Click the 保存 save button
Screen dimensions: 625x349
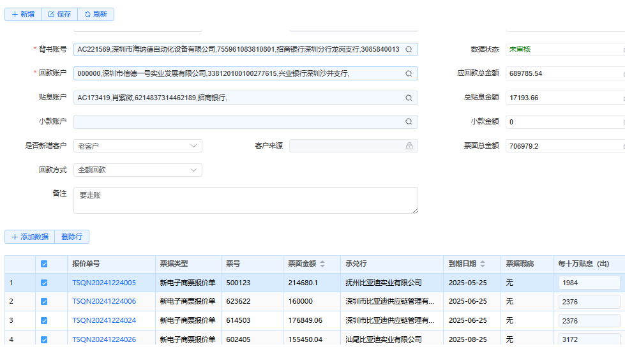(59, 14)
